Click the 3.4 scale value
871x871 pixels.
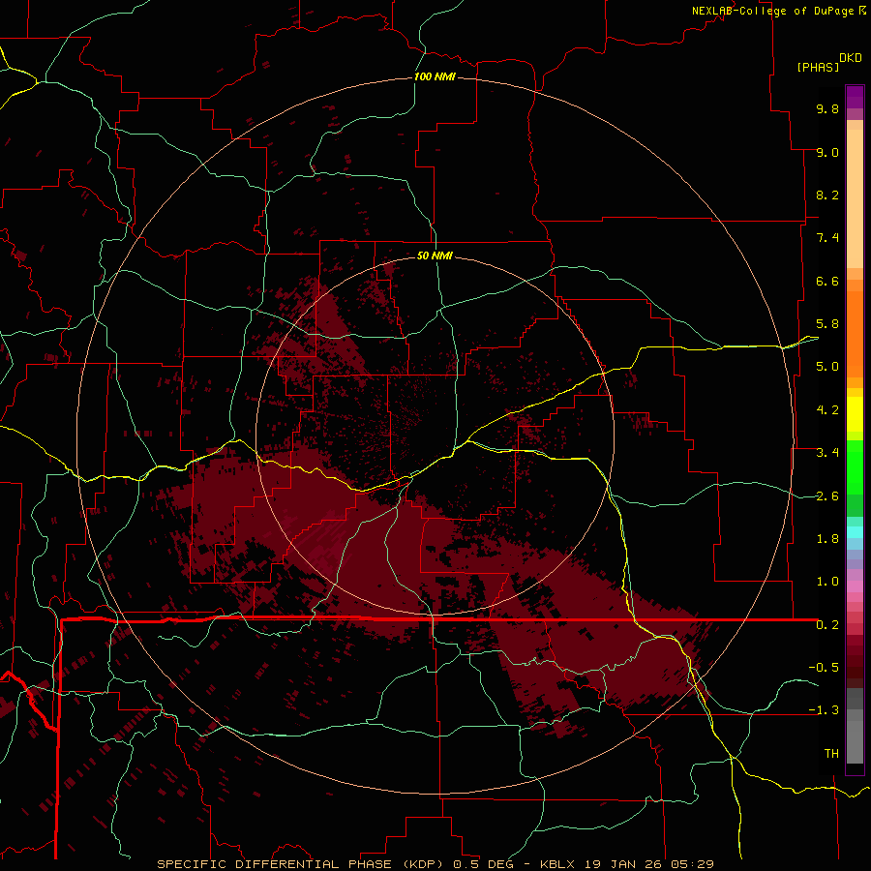[827, 453]
